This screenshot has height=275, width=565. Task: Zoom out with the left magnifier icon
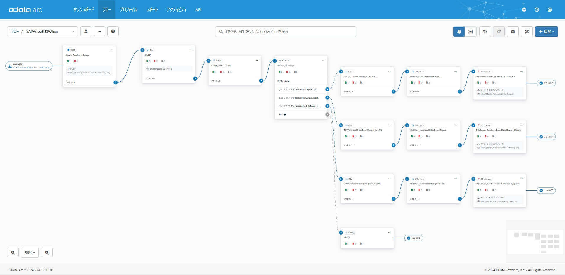pos(12,252)
